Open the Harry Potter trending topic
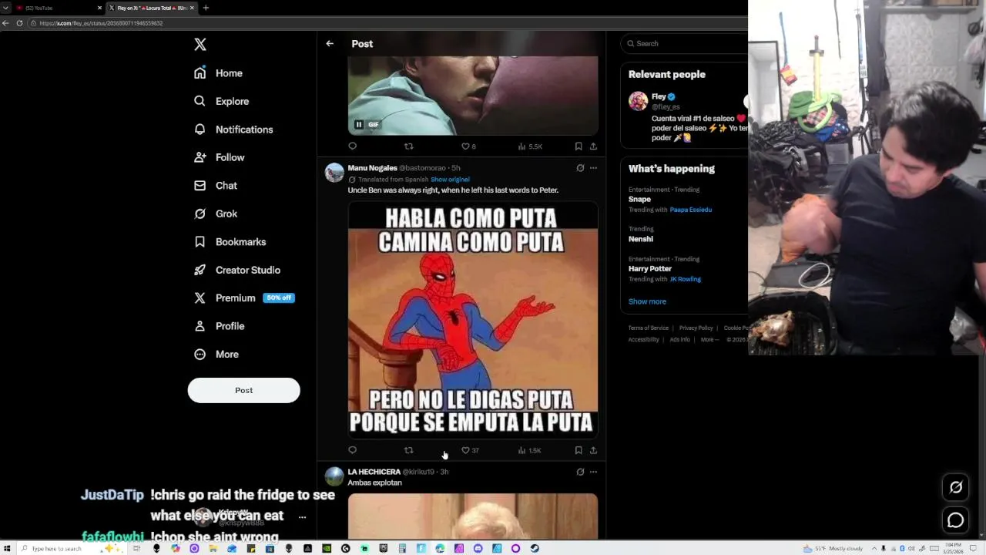This screenshot has width=986, height=555. pos(650,269)
